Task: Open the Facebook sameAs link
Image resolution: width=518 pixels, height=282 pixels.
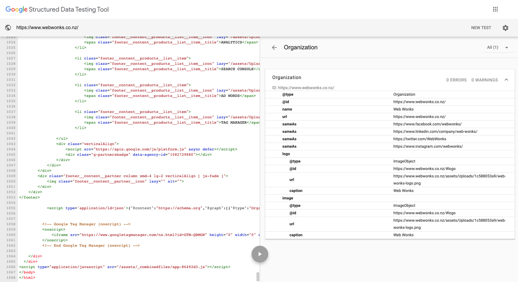Action: [427, 124]
